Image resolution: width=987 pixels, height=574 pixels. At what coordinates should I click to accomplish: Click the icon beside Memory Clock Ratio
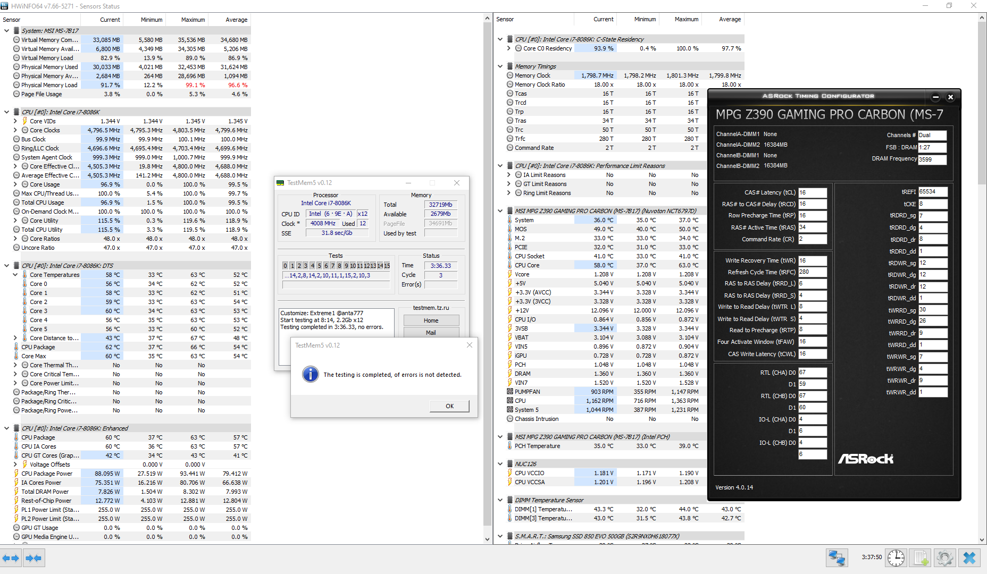[x=509, y=85]
